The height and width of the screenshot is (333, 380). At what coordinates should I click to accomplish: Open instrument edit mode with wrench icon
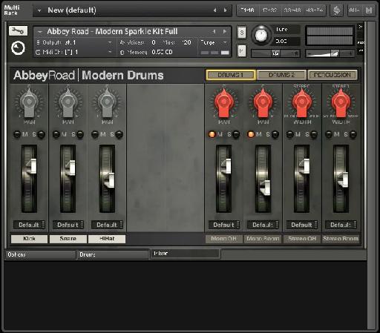(18, 31)
